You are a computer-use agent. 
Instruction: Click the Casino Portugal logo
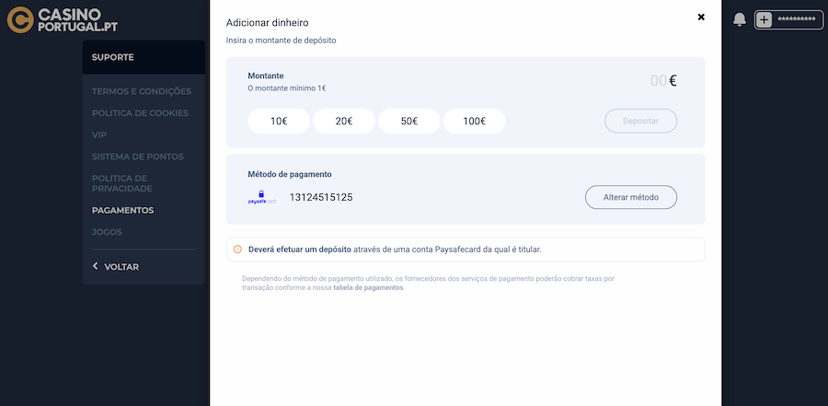tap(63, 20)
